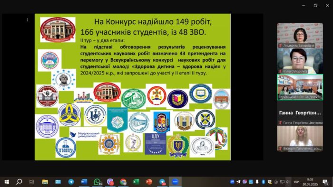Image resolution: width=333 pixels, height=187 pixels.
Task: Select the active Zoom taskbar icon
Action: click(x=175, y=182)
